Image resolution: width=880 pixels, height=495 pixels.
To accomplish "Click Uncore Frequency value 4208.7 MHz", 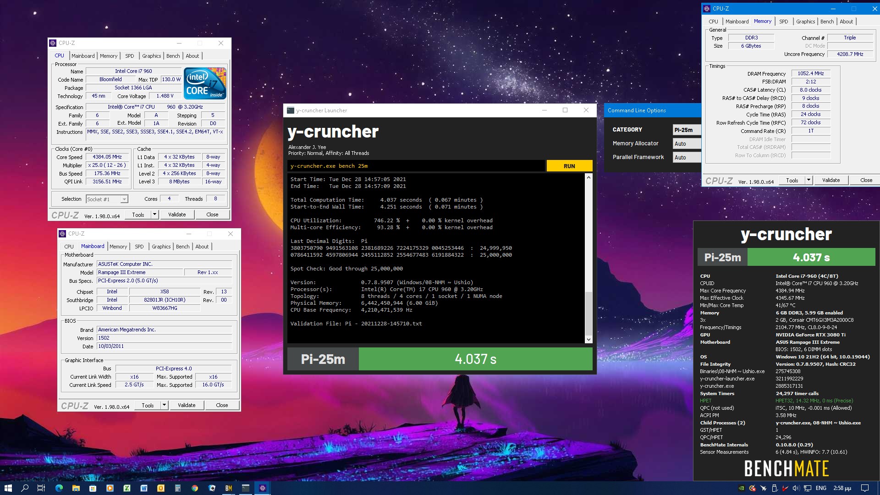I will pyautogui.click(x=850, y=54).
